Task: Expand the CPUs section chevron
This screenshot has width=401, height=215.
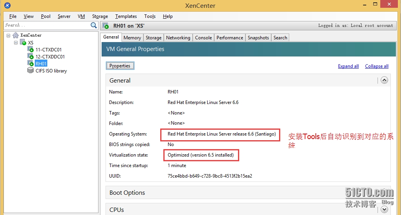Action: coord(384,210)
